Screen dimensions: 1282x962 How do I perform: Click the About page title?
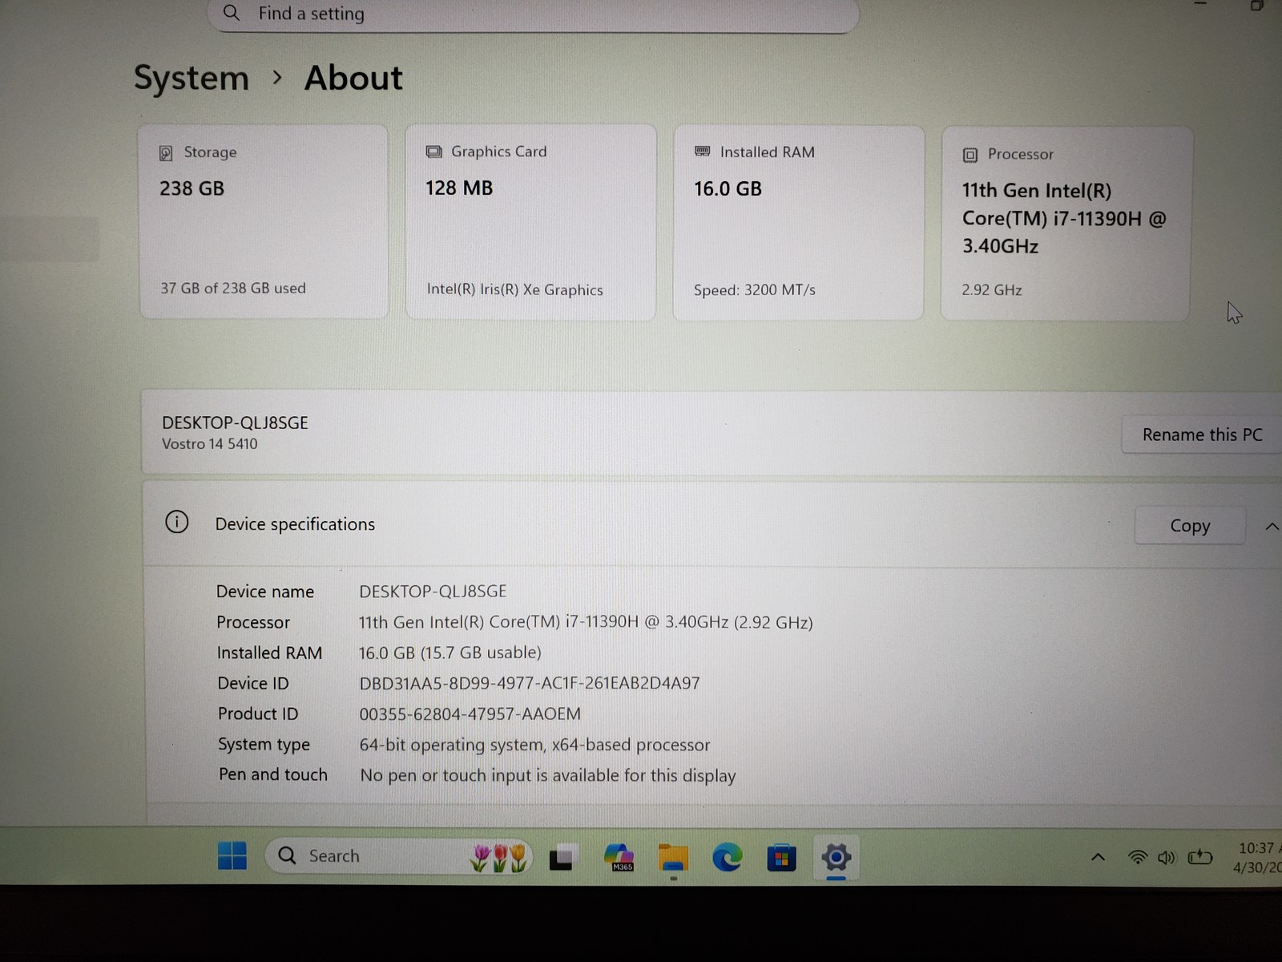pos(353,78)
